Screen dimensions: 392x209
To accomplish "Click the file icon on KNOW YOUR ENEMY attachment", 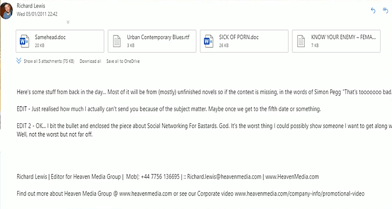I will click(299, 41).
